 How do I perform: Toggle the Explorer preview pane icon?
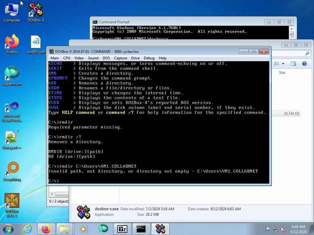coord(293,64)
